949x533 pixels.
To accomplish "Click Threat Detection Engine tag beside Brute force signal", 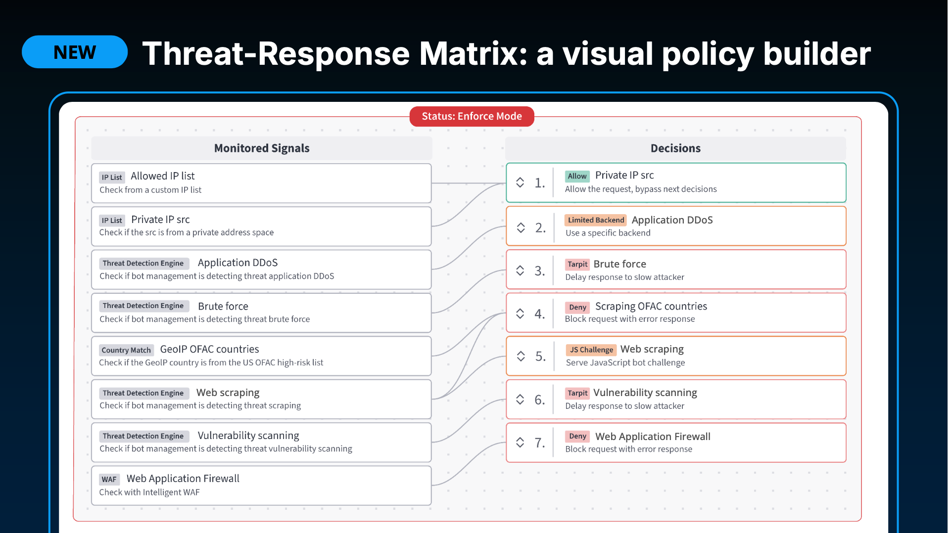I will 143,306.
